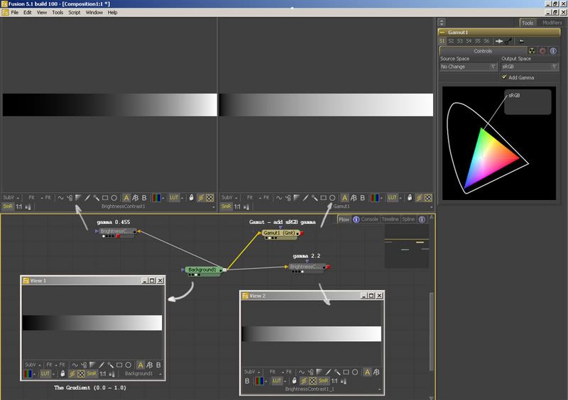The image size is (568, 400).
Task: Click the gradient icon in Gamut1 viewer
Action: click(297, 198)
